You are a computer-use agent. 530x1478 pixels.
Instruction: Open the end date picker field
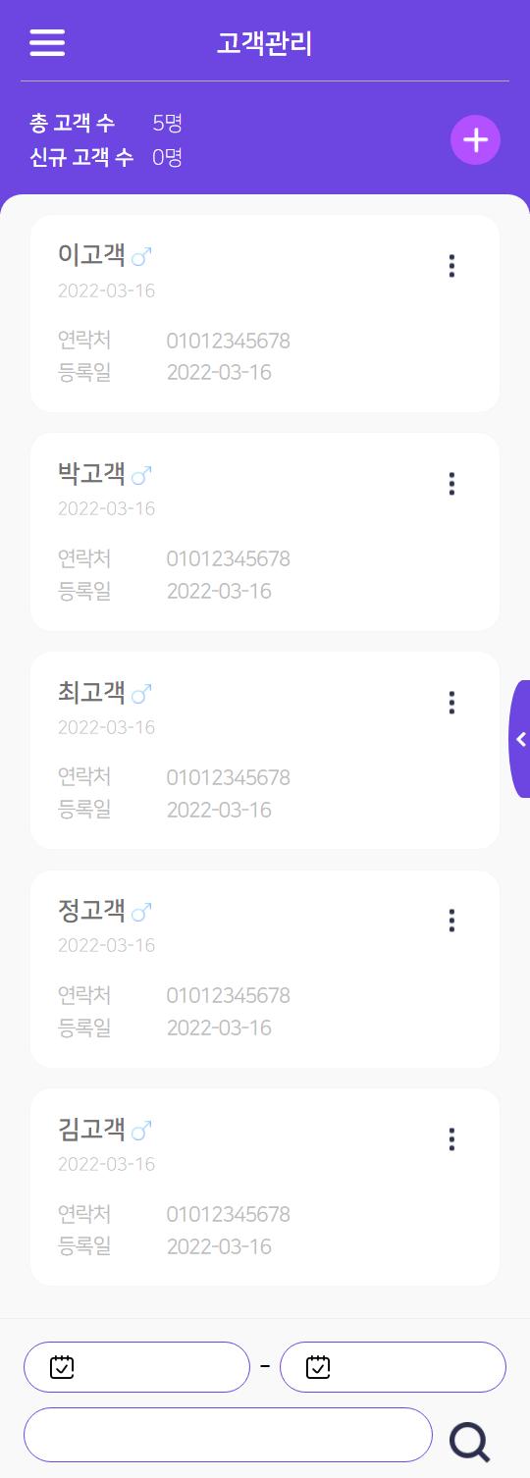pyautogui.click(x=393, y=1367)
